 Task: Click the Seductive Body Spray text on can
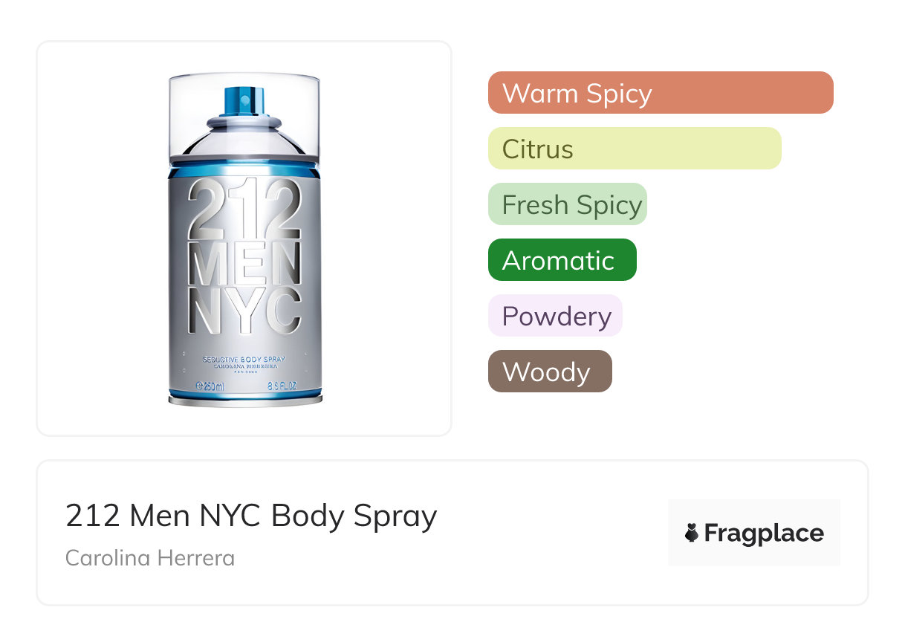(244, 359)
